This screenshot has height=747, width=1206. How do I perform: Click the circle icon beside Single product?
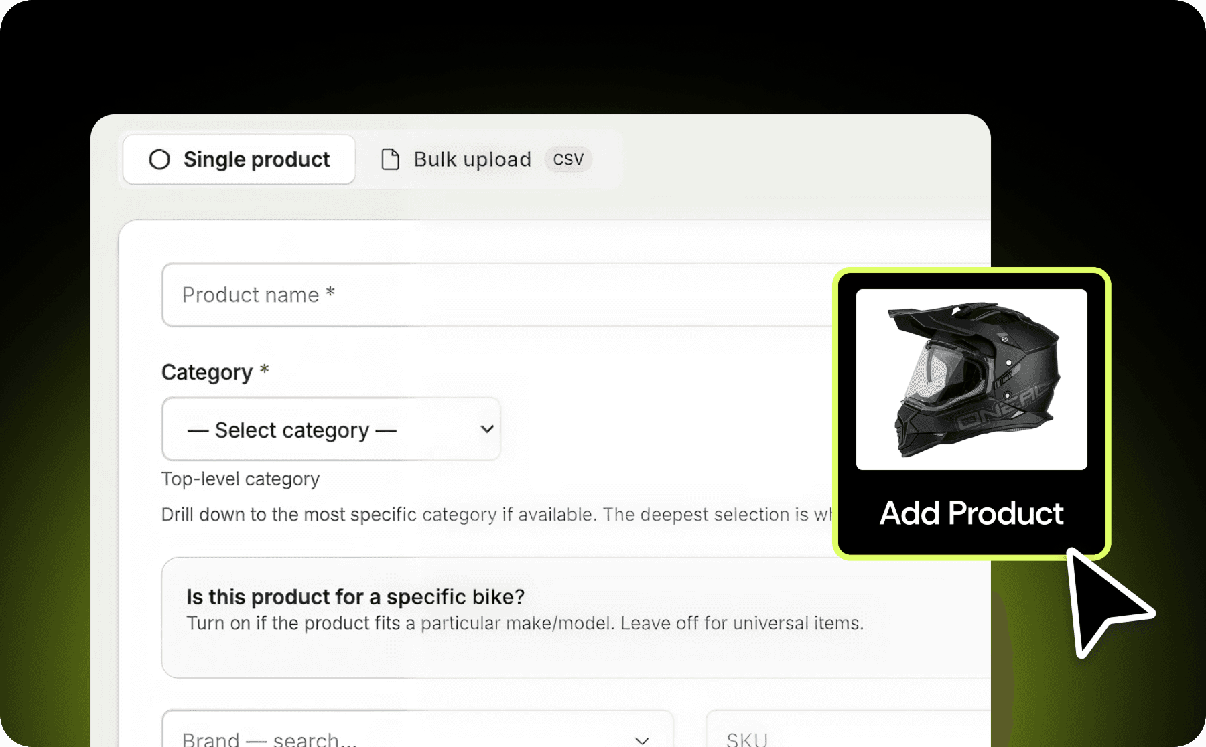(159, 159)
